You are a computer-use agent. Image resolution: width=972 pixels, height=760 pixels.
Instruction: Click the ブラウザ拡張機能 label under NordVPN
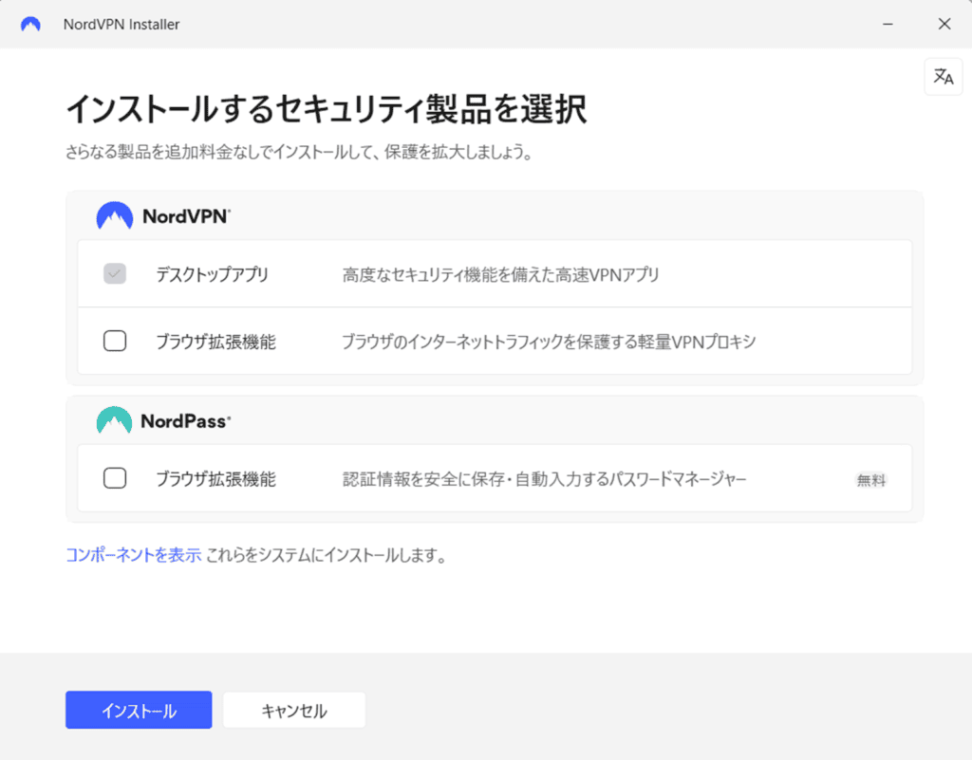215,342
